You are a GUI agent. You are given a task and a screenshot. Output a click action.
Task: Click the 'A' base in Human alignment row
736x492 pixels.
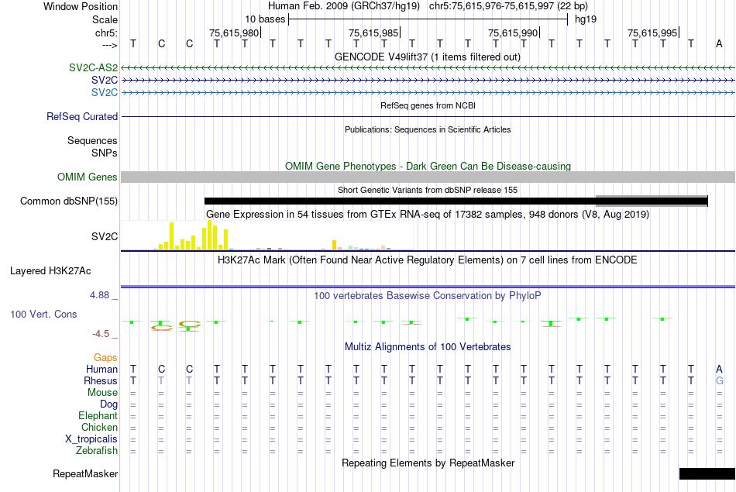[719, 369]
